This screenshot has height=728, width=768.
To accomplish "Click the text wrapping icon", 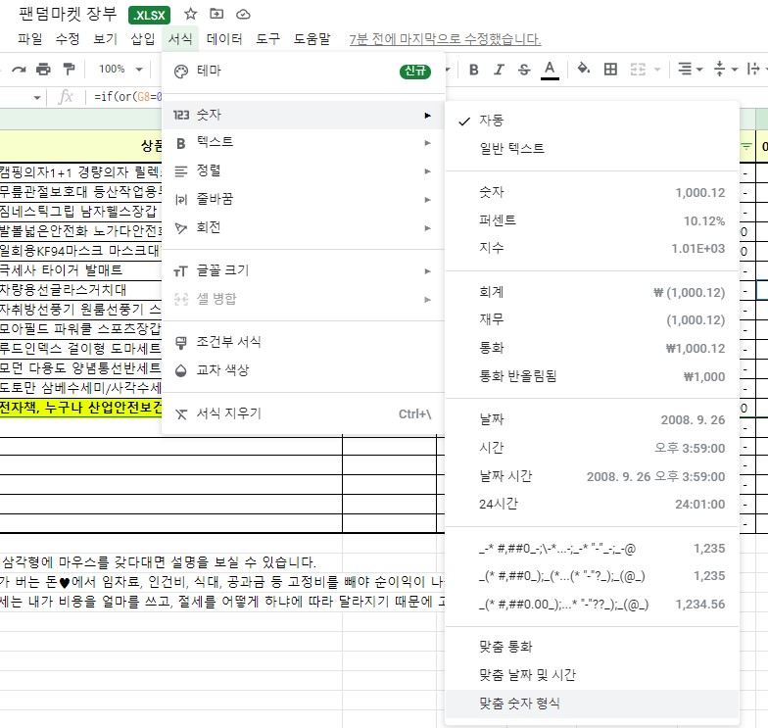I will 753,69.
